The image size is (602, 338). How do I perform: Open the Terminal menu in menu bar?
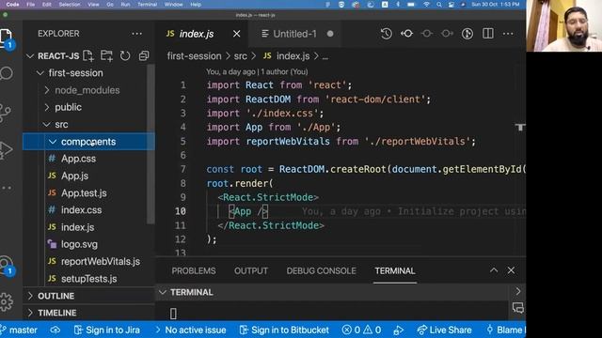coord(148,4)
